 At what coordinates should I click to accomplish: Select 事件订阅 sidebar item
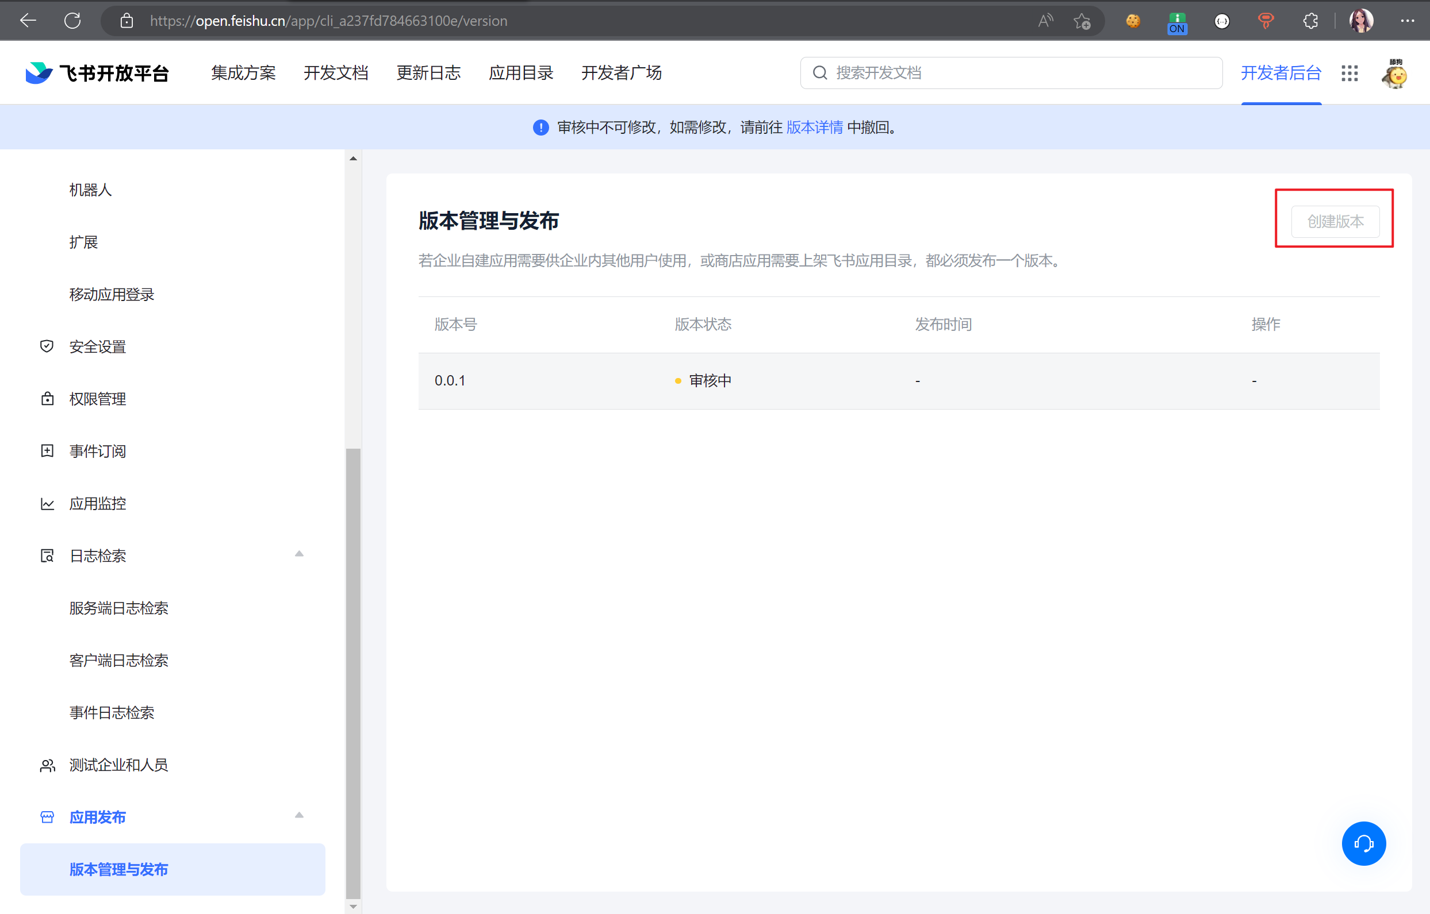tap(97, 451)
